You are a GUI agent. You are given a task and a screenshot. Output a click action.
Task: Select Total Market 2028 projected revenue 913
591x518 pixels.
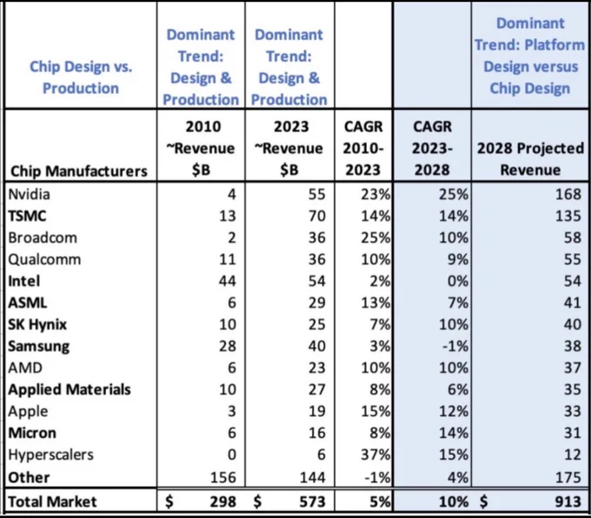568,502
